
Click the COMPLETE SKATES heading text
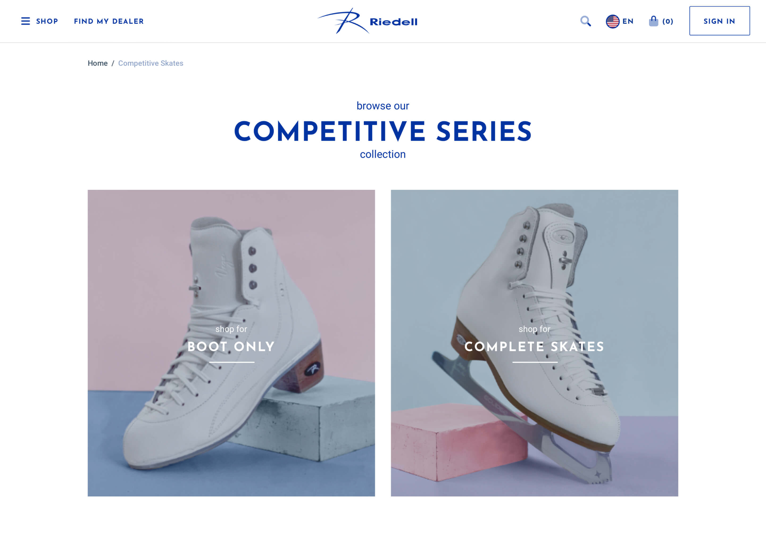pyautogui.click(x=534, y=347)
